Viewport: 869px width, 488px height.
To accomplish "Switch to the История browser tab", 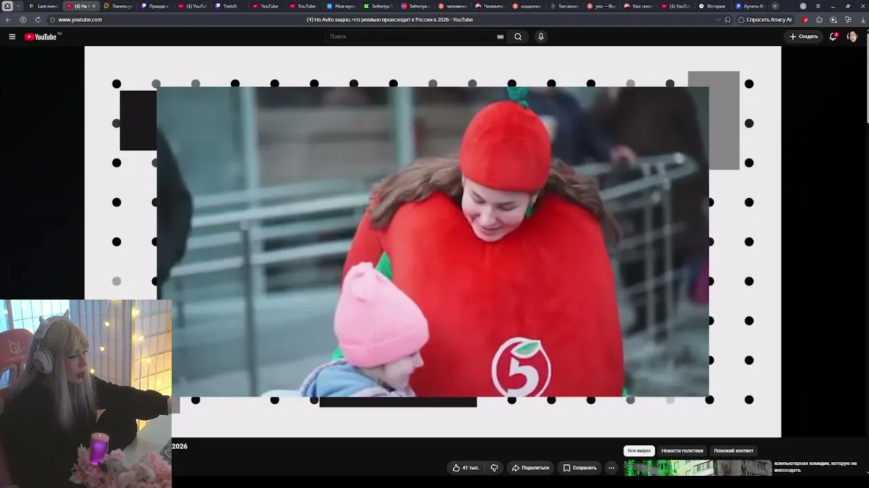I will point(712,6).
